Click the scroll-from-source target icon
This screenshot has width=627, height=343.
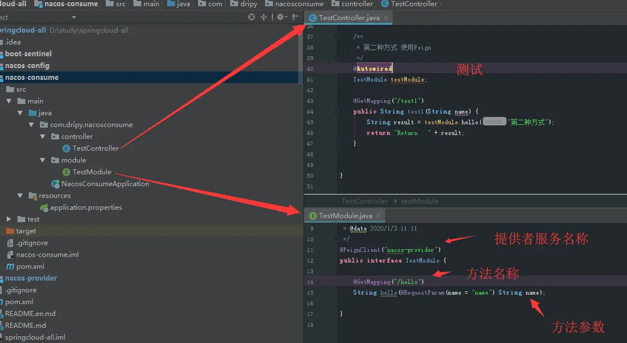tap(252, 17)
